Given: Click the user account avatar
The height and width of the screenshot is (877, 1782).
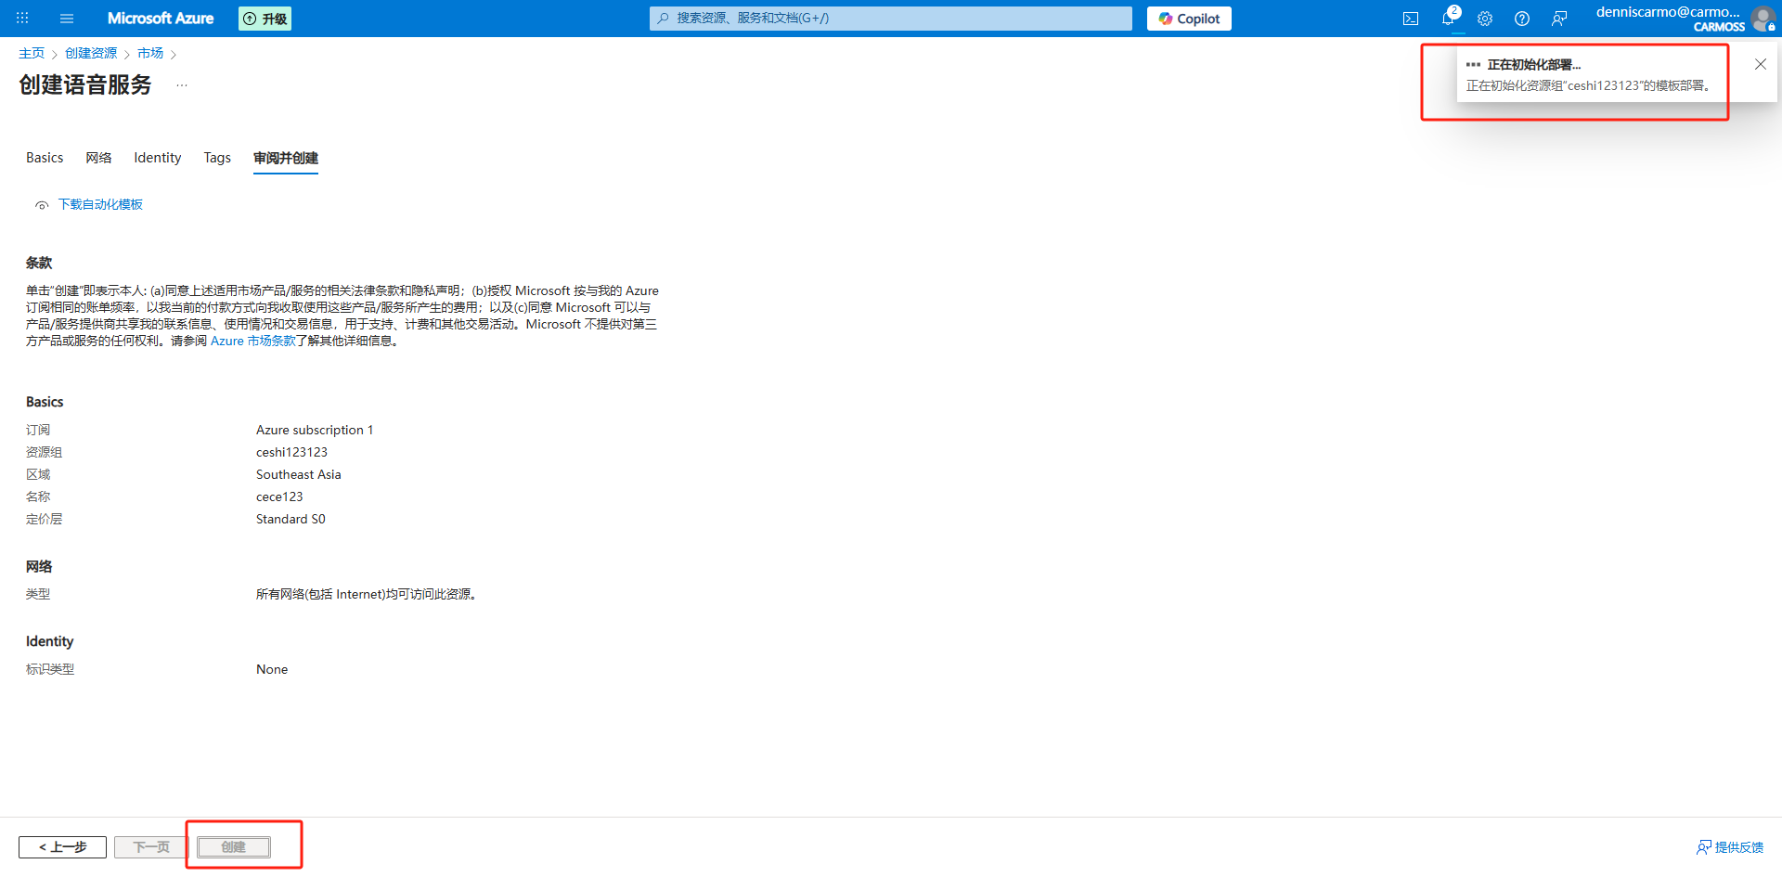Looking at the screenshot, I should click(1762, 19).
